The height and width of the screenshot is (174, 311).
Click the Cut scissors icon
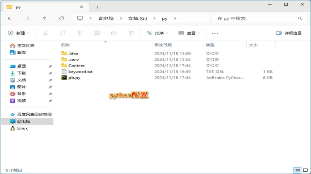click(45, 33)
